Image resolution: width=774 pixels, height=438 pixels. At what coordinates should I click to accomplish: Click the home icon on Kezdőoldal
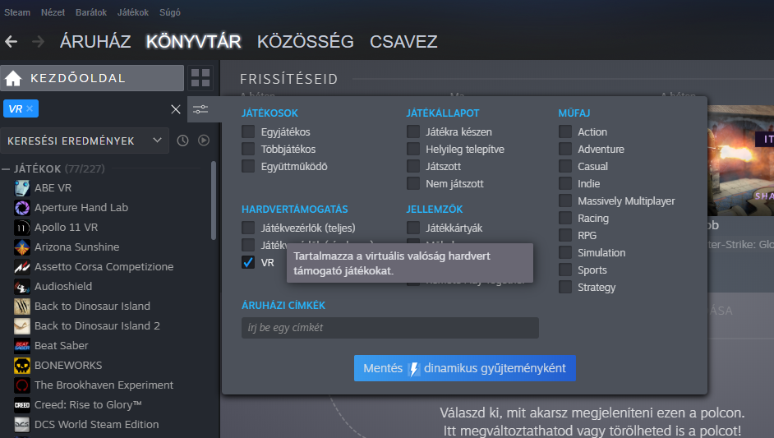point(13,78)
